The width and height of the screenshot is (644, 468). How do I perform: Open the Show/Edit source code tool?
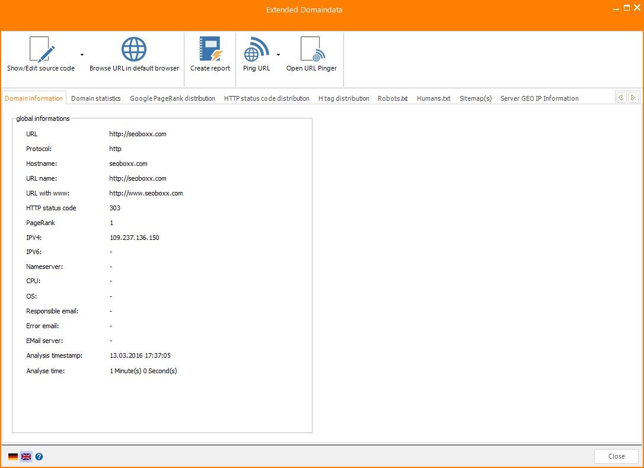point(41,54)
